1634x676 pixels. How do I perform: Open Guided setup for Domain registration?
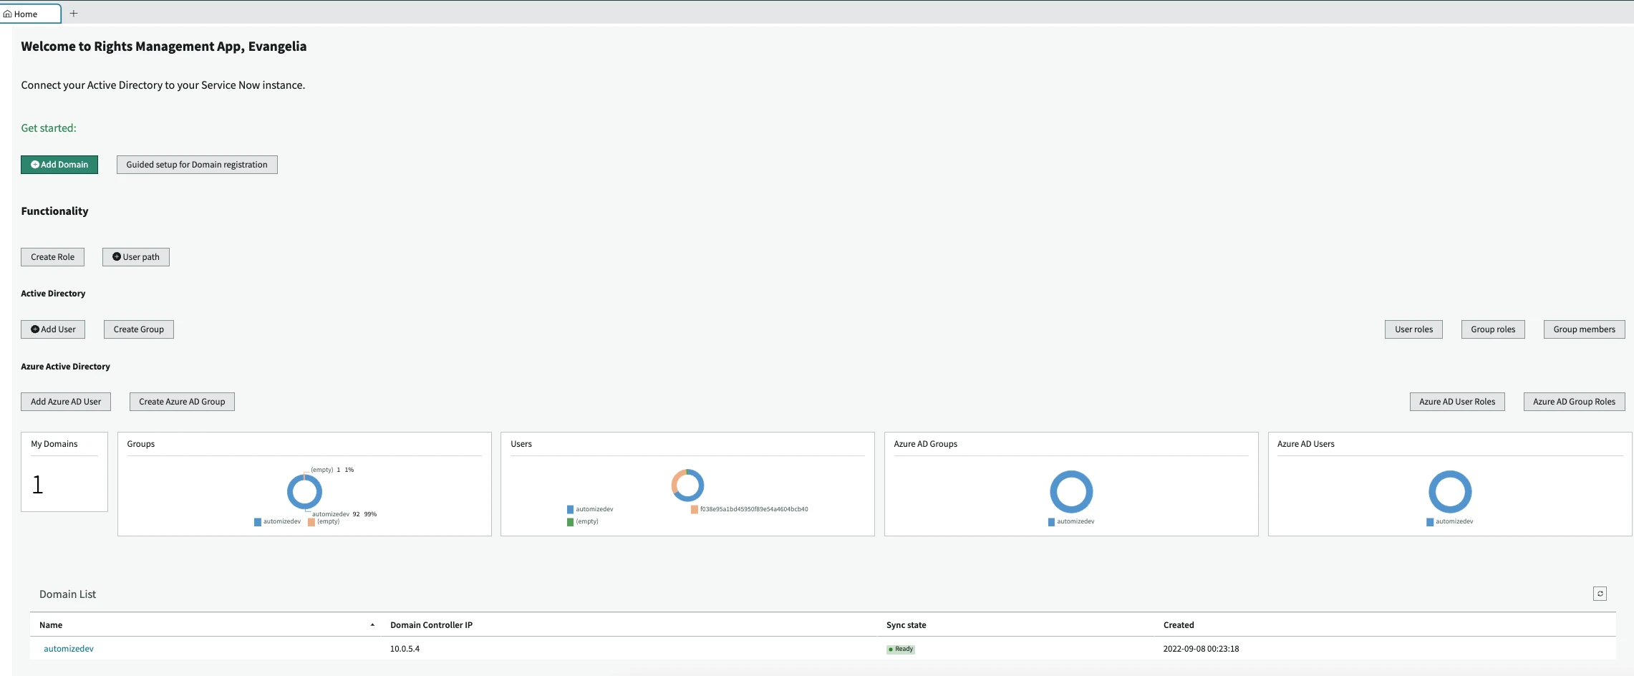197,165
